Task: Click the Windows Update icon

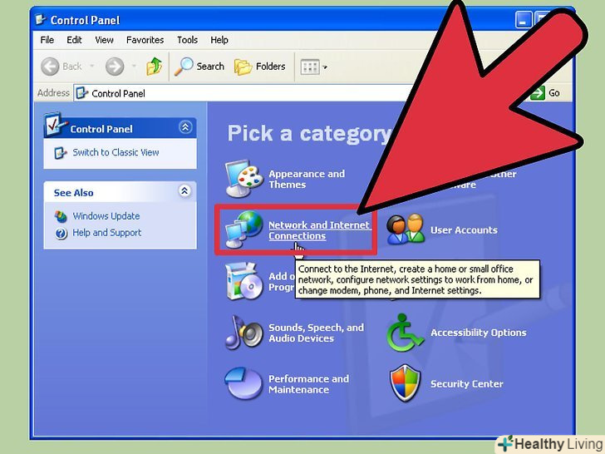Action: (61, 216)
